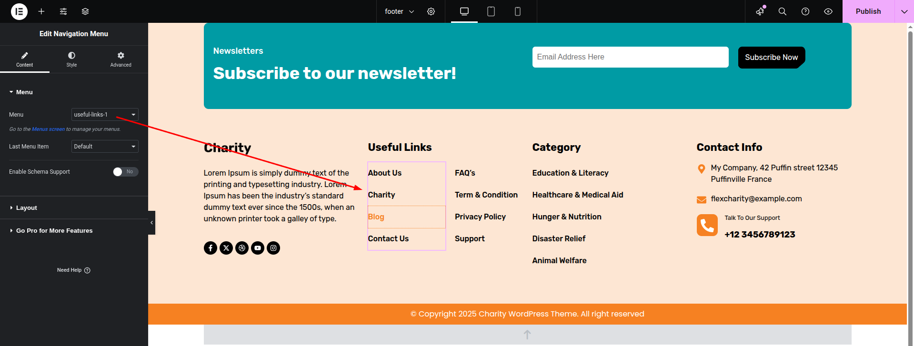Open the Menu useful-links-1 dropdown
The image size is (914, 346).
(x=105, y=115)
